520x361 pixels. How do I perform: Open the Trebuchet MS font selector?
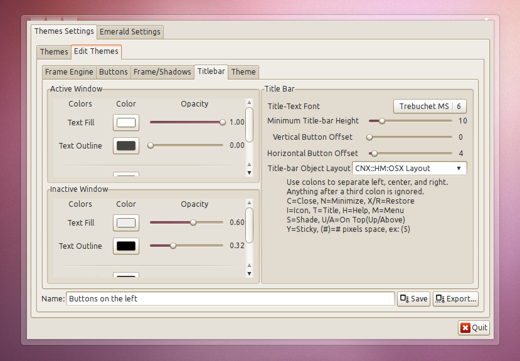click(x=429, y=106)
